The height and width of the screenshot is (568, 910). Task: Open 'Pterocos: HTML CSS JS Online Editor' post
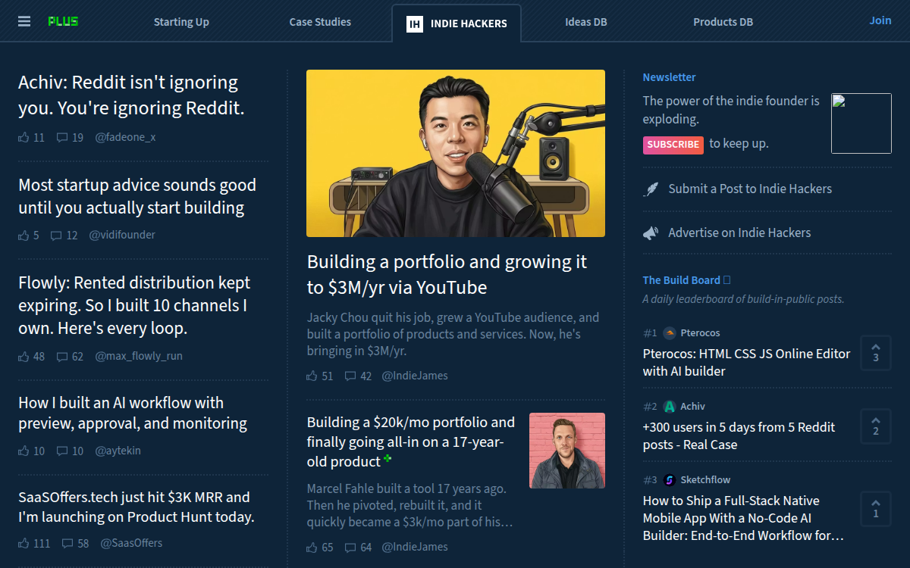pos(747,362)
